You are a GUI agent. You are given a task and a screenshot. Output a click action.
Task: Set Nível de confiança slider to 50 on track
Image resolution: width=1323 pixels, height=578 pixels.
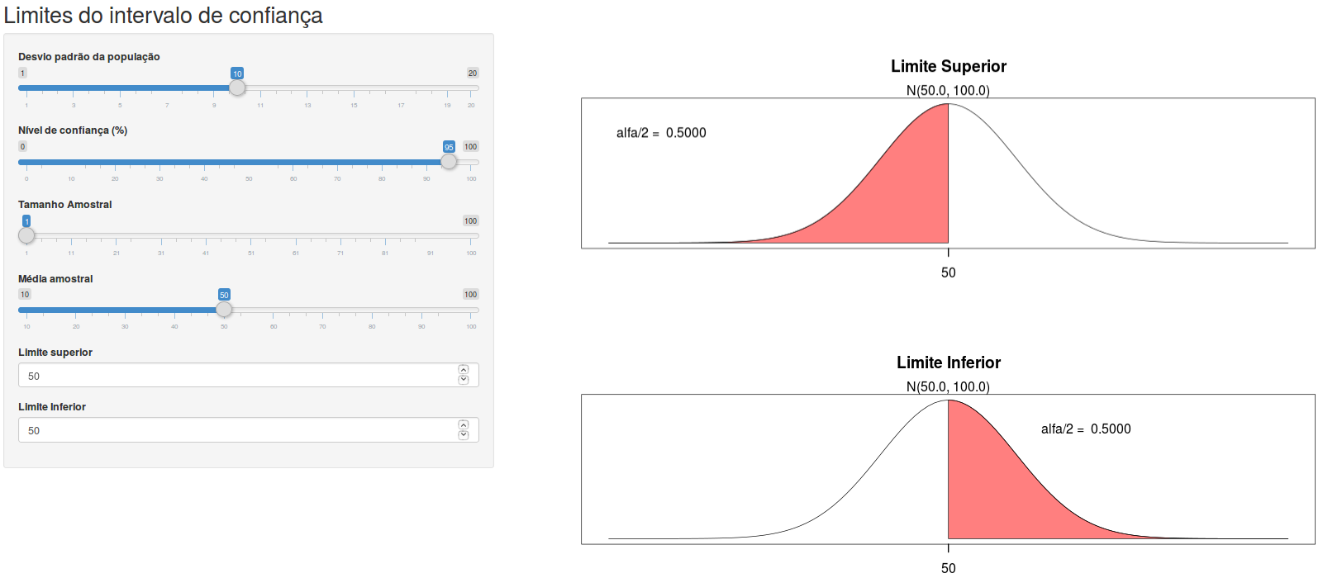[249, 162]
